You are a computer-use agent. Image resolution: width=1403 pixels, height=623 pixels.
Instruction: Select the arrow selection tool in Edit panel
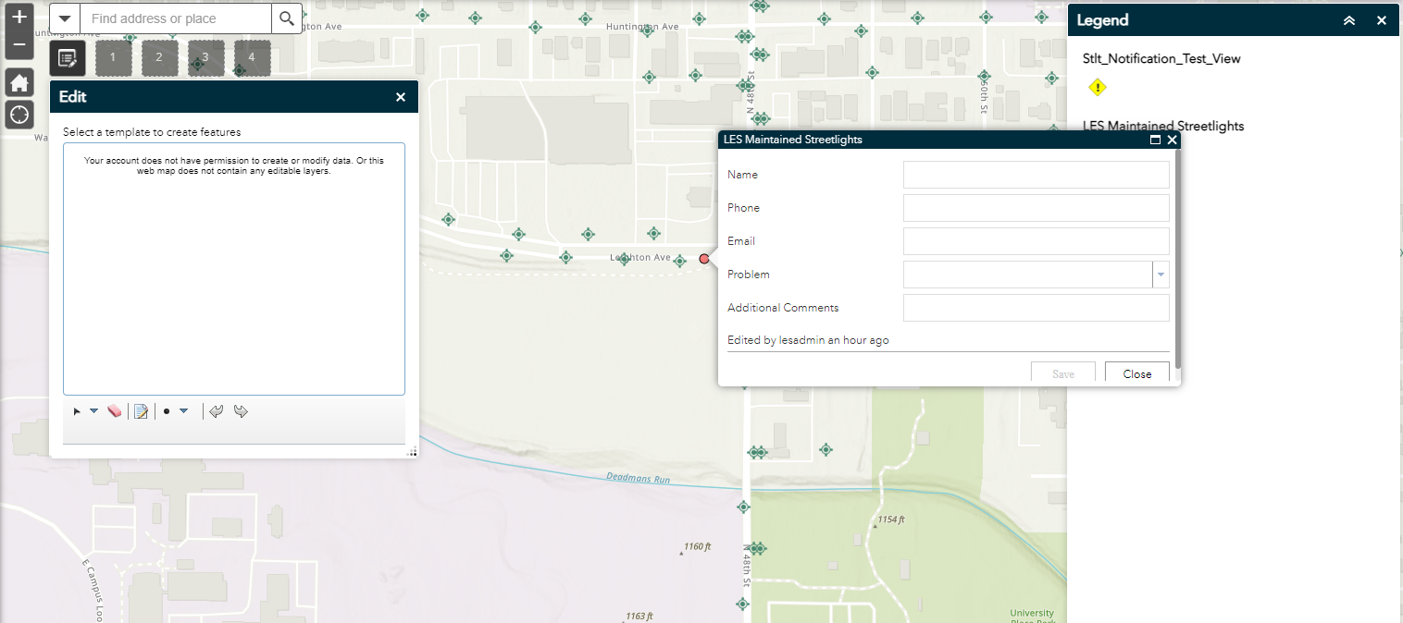(x=77, y=411)
